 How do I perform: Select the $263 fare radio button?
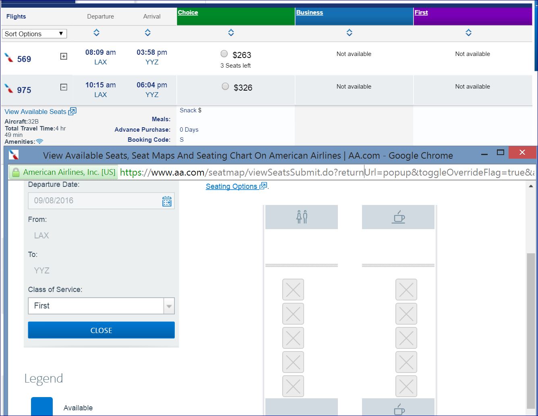click(x=224, y=54)
